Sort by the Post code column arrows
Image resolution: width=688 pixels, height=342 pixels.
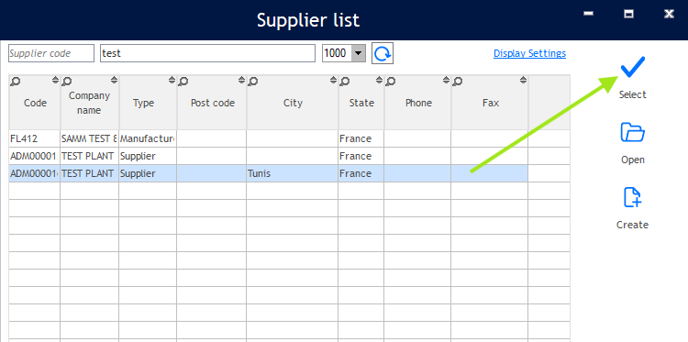pos(242,80)
